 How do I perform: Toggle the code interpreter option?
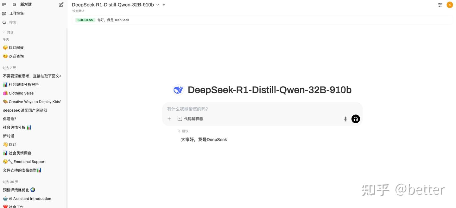click(x=190, y=119)
